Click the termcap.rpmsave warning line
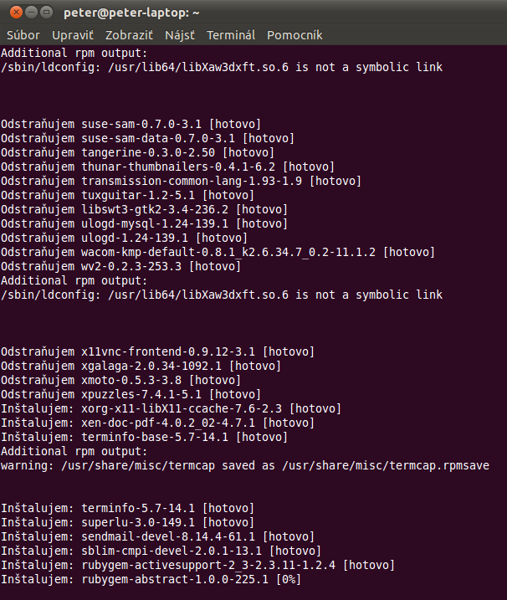The width and height of the screenshot is (507, 600). 245,465
